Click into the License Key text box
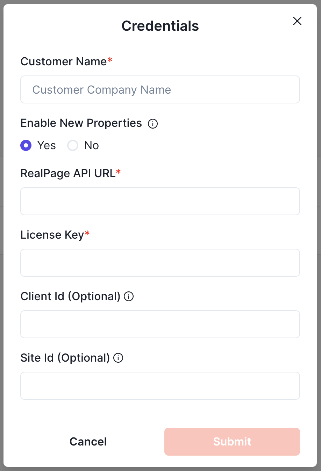 coord(160,263)
